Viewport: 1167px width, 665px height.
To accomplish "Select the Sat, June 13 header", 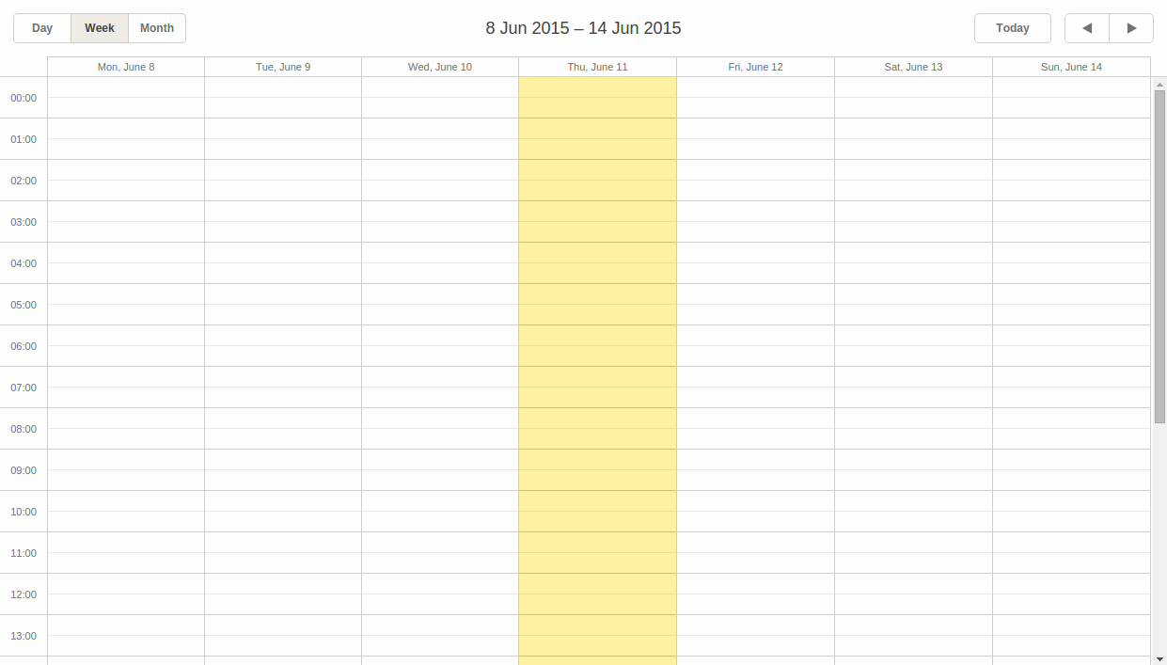I will point(913,67).
